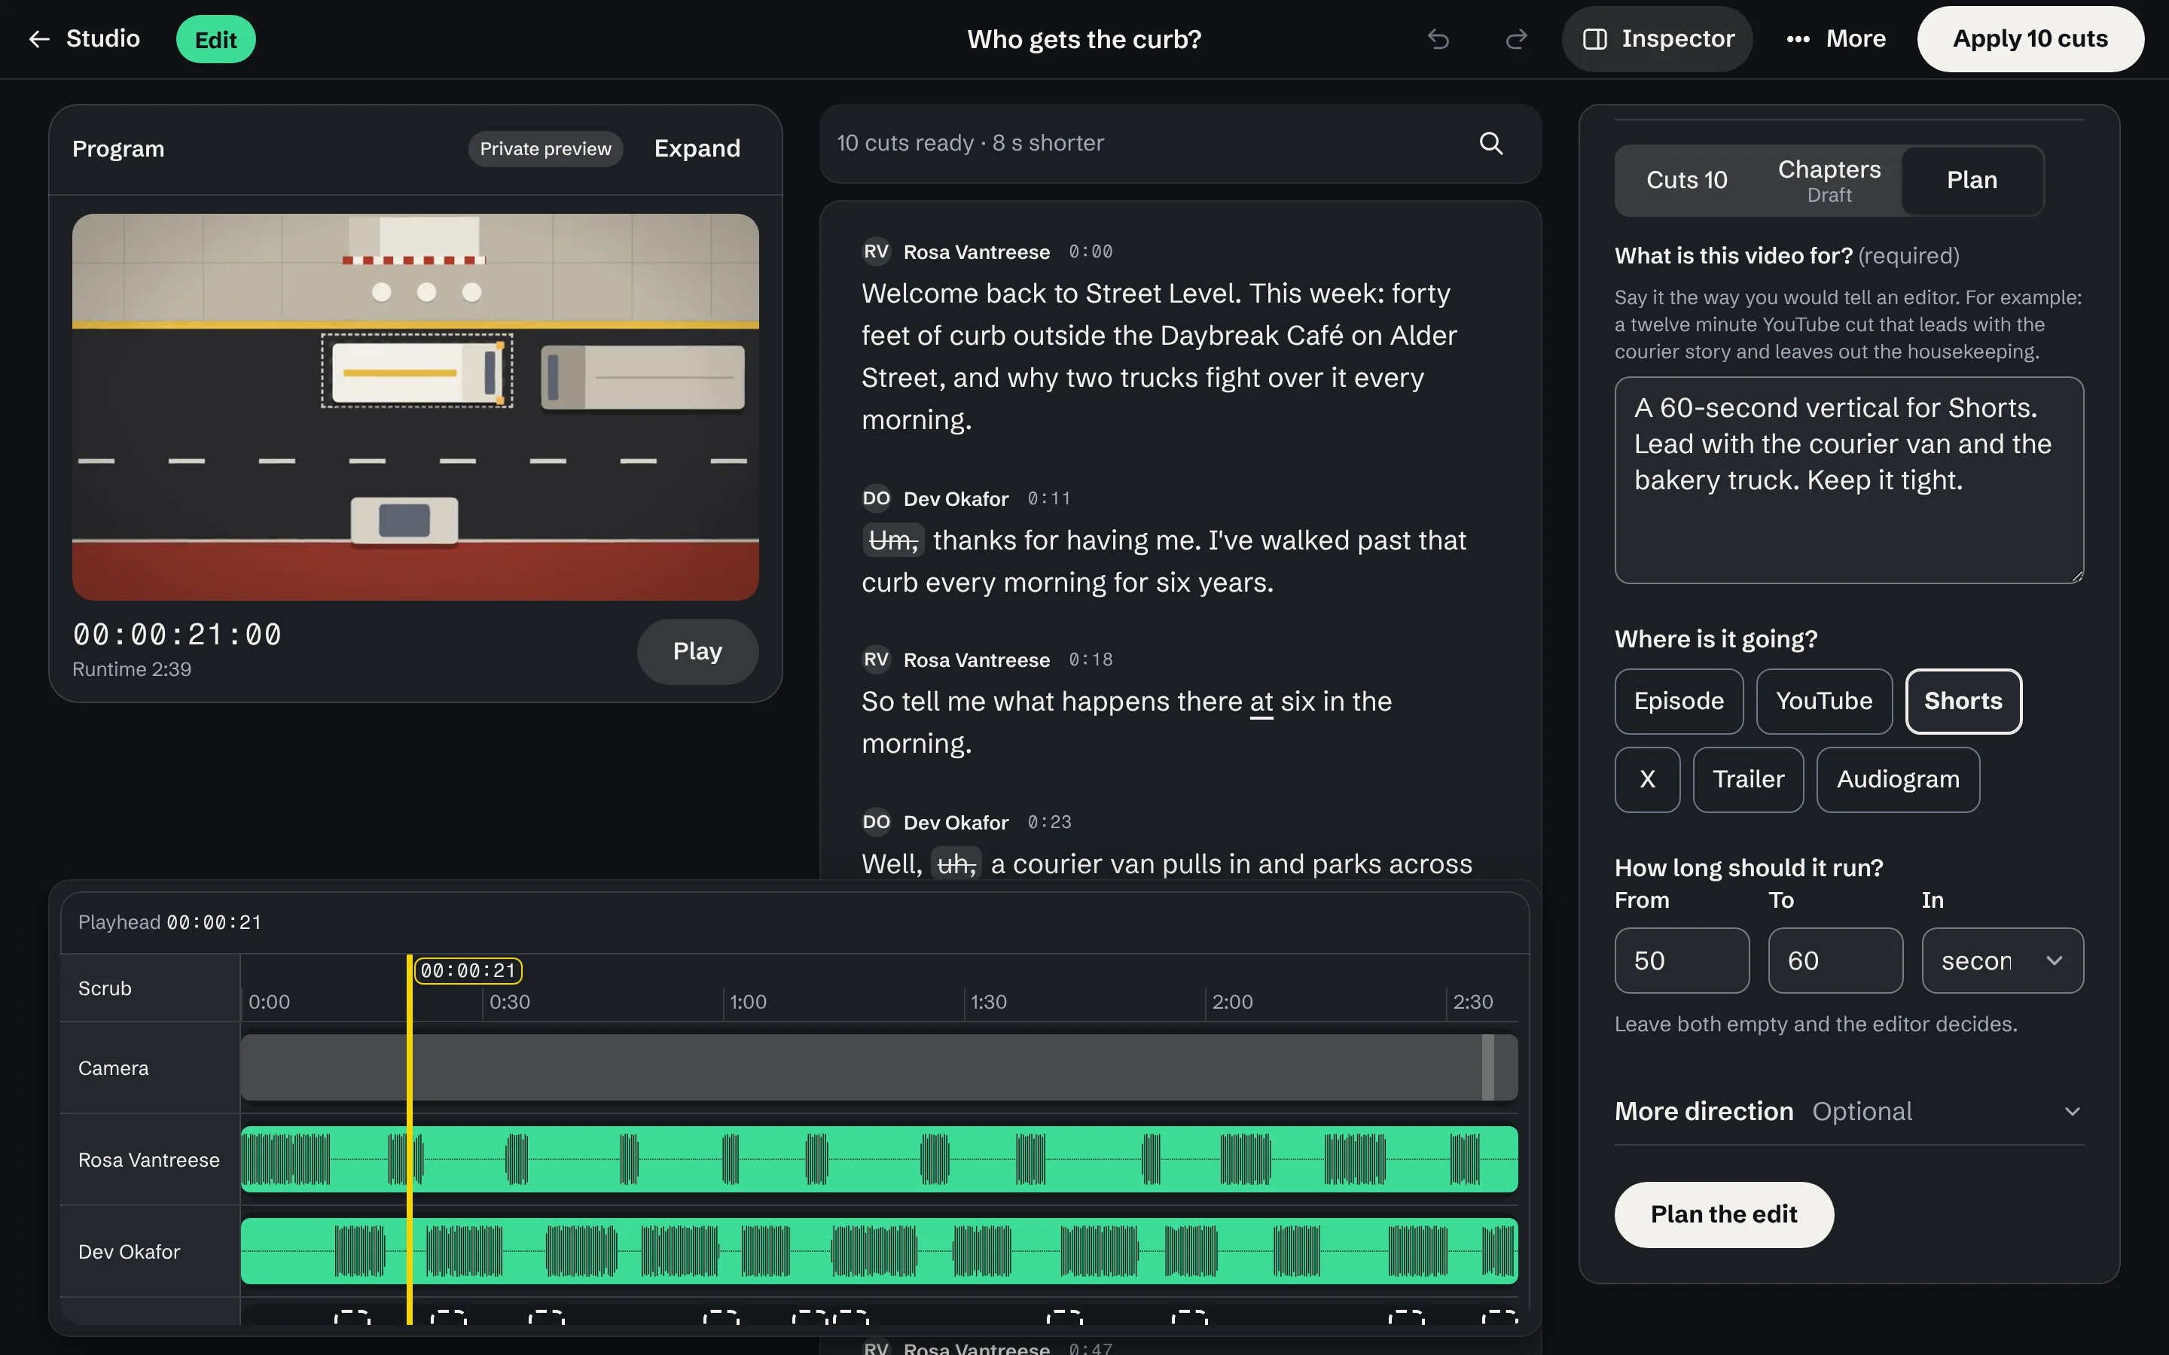Click the Scrub track label
Screen dimensions: 2169x1355
click(x=105, y=988)
